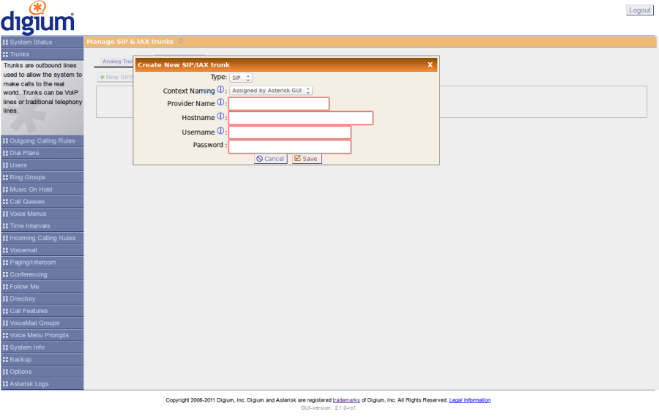Open the Context Naming dropdown
659x417 pixels.
271,91
